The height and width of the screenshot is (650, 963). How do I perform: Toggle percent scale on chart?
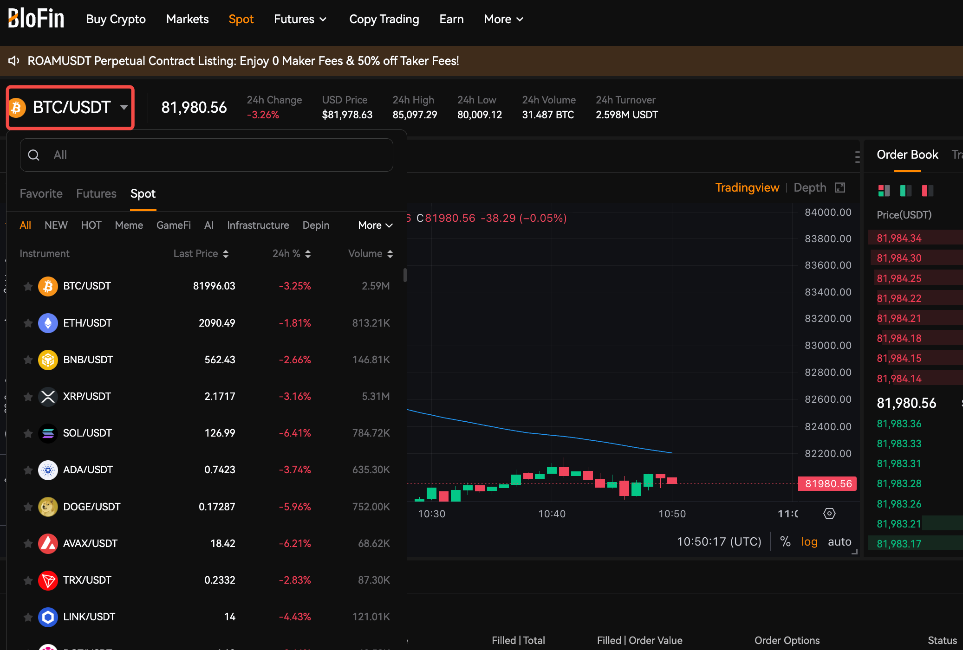point(785,541)
